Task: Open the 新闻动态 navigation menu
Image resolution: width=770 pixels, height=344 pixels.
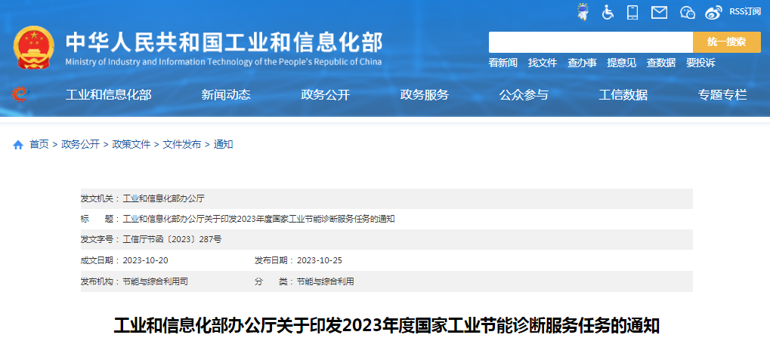Action: (226, 94)
